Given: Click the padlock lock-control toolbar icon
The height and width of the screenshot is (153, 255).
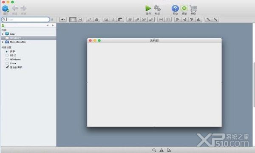Looking at the screenshot, I should [96, 20].
